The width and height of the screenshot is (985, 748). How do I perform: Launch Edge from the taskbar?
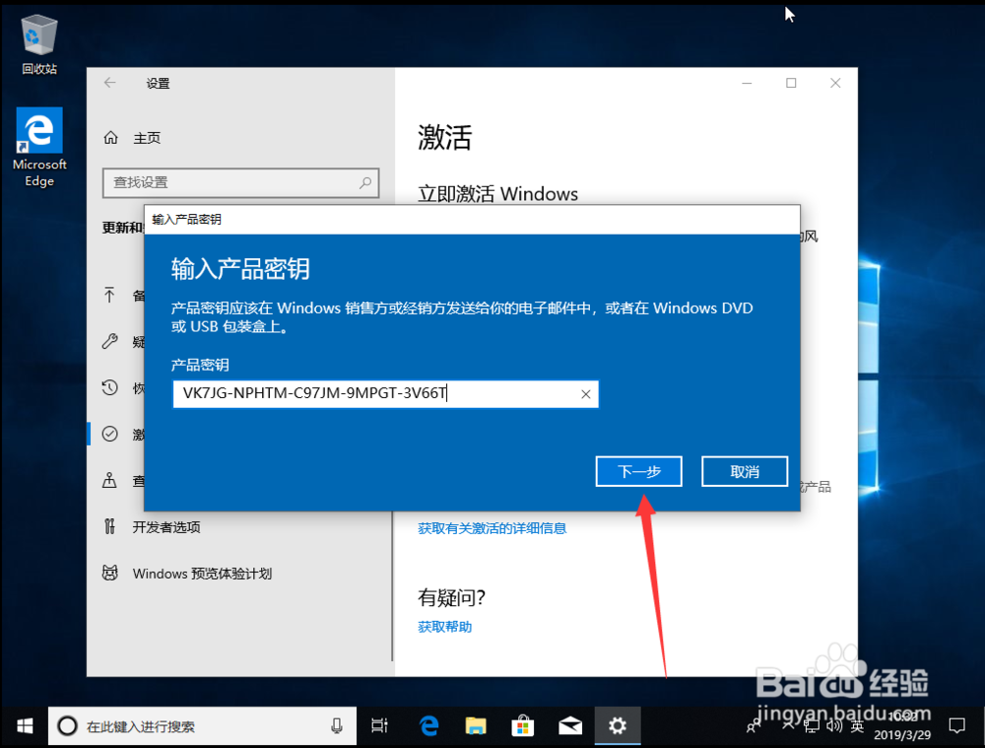click(x=429, y=726)
